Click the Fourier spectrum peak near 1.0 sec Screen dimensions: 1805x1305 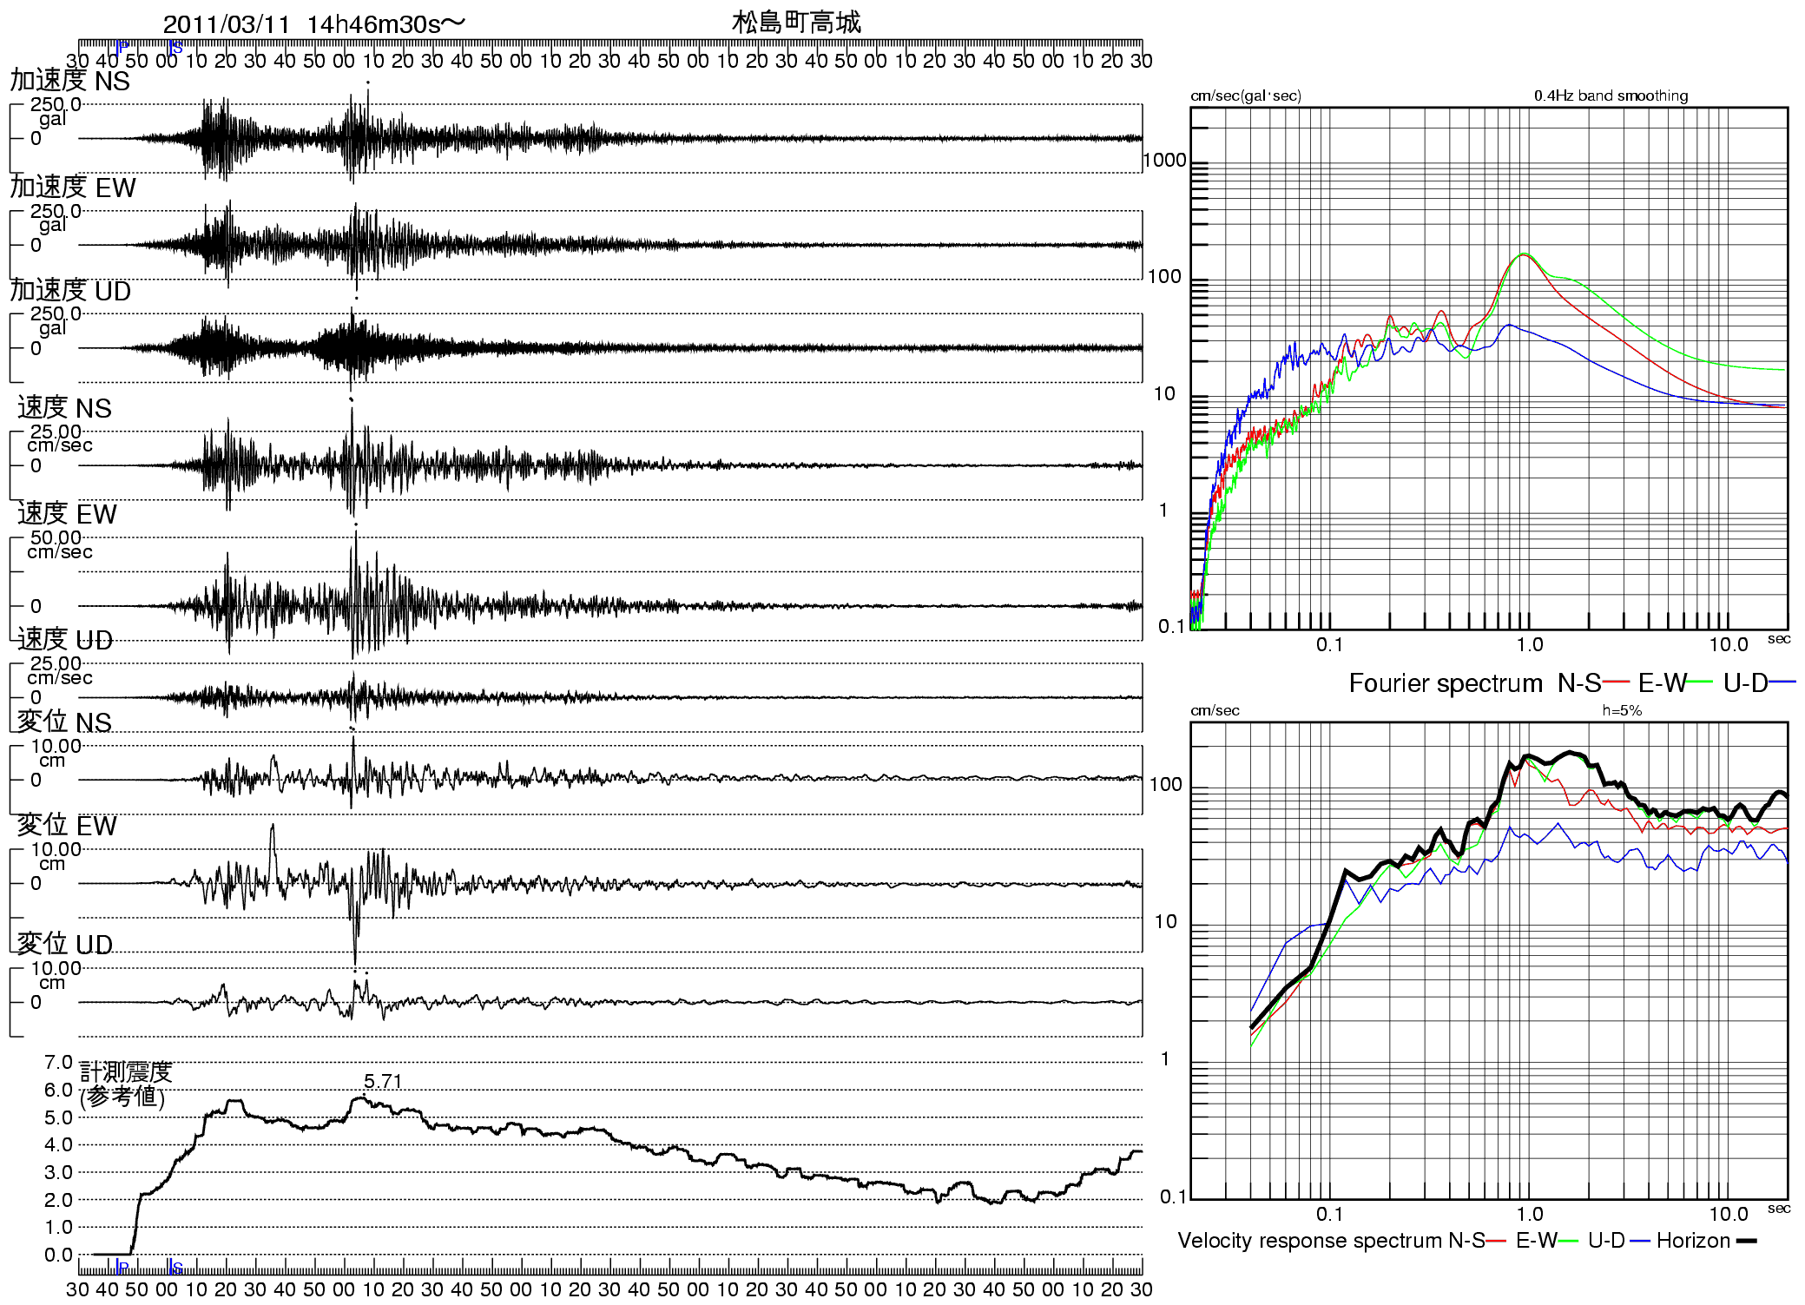click(1524, 254)
